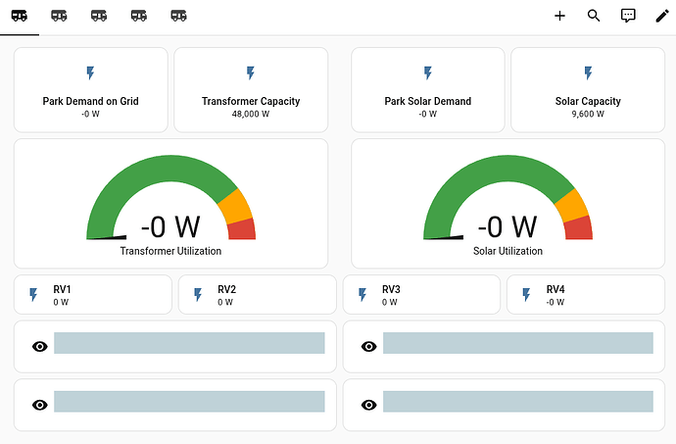Toggle the top-left eye visibility icon
676x444 pixels.
coord(40,347)
